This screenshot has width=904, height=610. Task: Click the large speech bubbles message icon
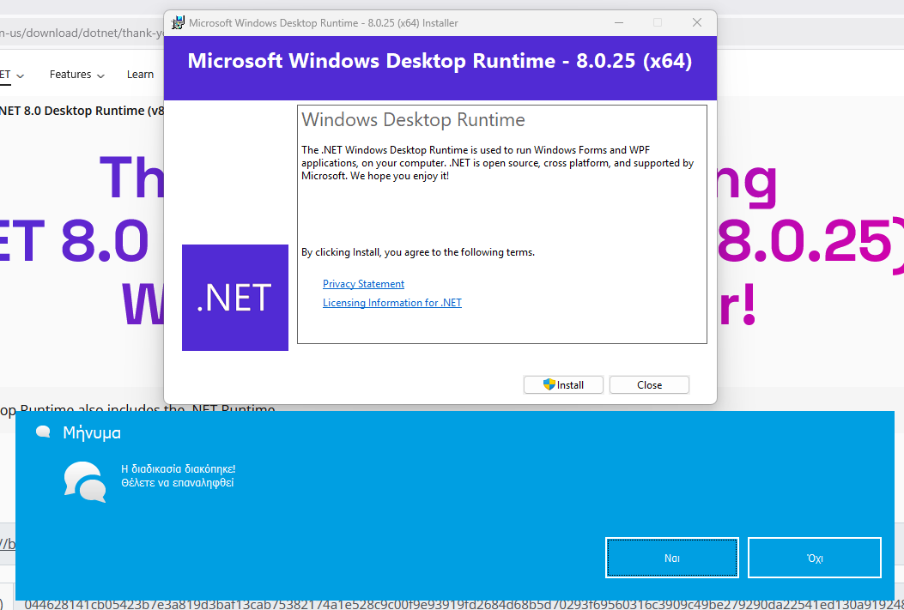point(85,481)
